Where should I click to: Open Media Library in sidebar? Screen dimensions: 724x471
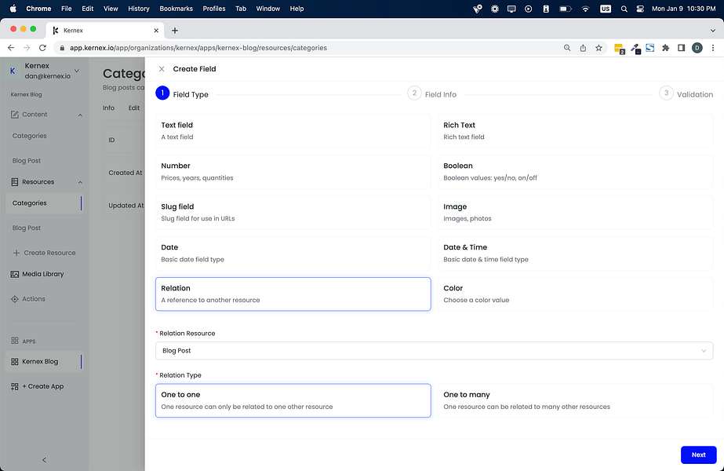43,274
